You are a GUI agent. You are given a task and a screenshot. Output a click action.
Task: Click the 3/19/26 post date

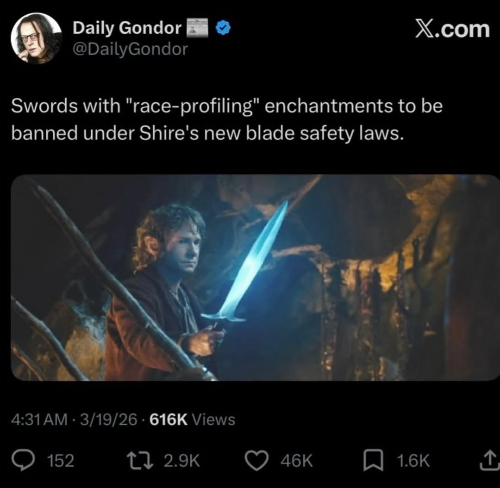108,420
